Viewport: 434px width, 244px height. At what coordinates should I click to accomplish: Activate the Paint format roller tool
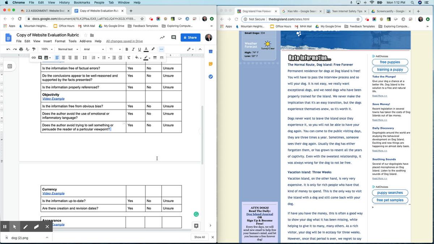(x=34, y=49)
